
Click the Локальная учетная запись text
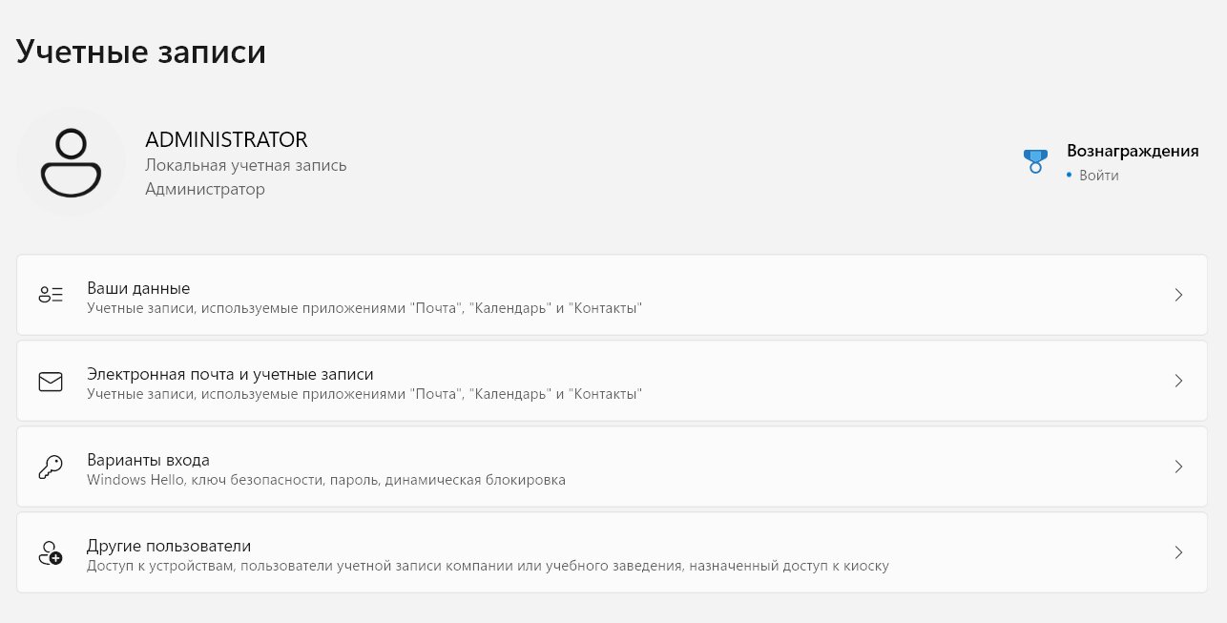(x=246, y=165)
